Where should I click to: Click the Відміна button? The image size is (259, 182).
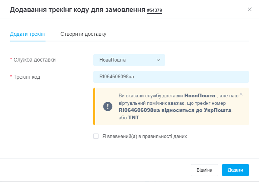pos(204,170)
